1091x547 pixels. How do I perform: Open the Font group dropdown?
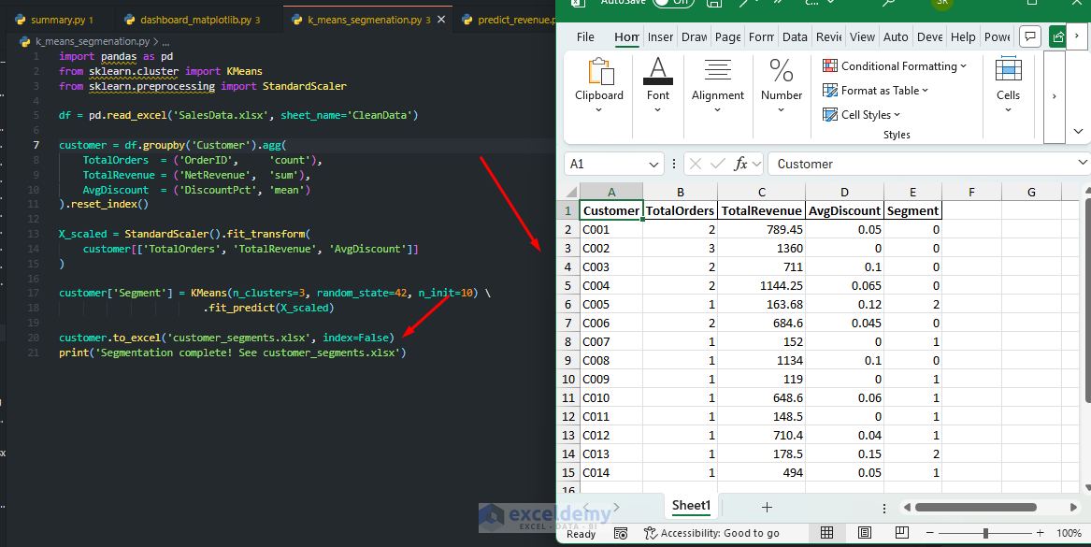[657, 87]
